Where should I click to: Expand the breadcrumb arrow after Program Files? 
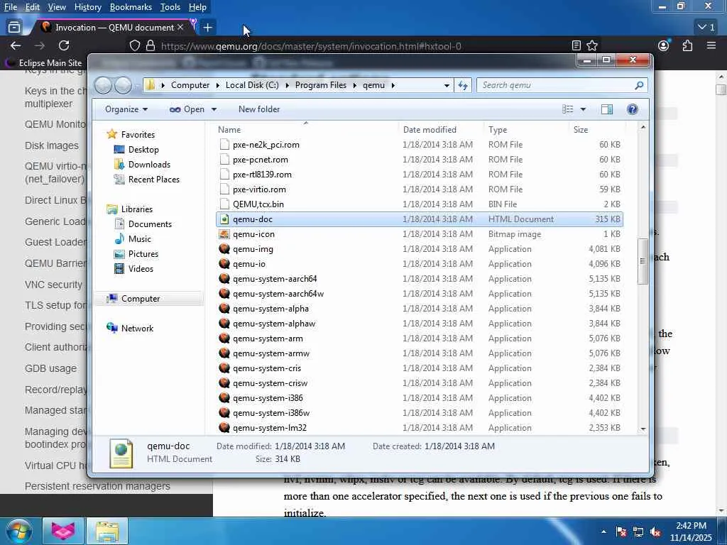pyautogui.click(x=354, y=85)
